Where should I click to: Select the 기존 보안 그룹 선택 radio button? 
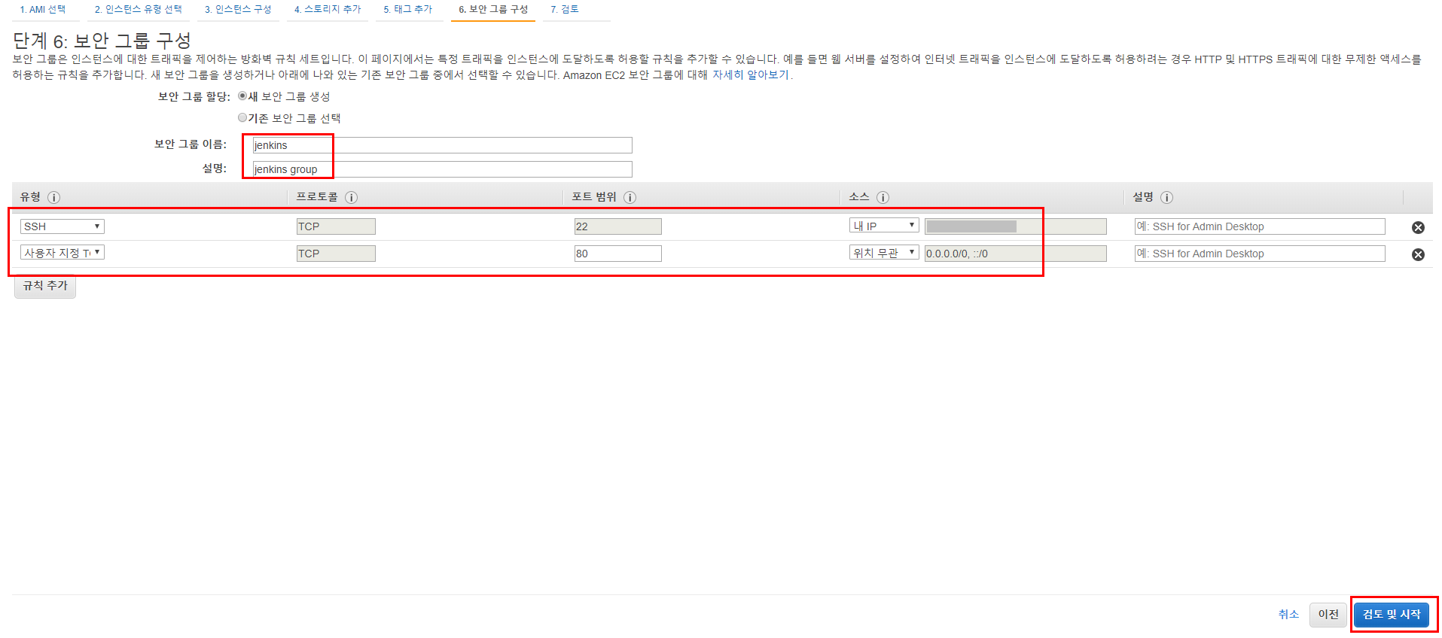[242, 117]
